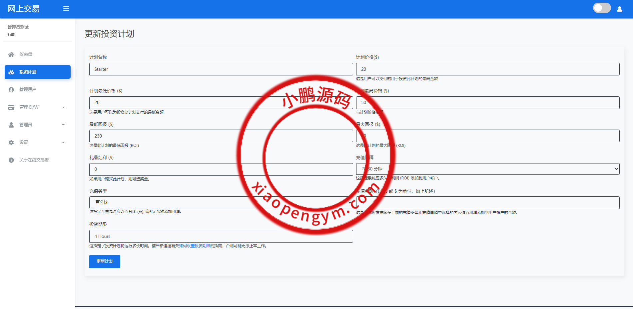The height and width of the screenshot is (309, 633).
Task: Expand the 管理员 submenu arrow
Action: (x=63, y=125)
